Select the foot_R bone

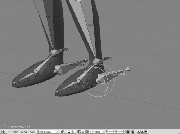click(43, 65)
